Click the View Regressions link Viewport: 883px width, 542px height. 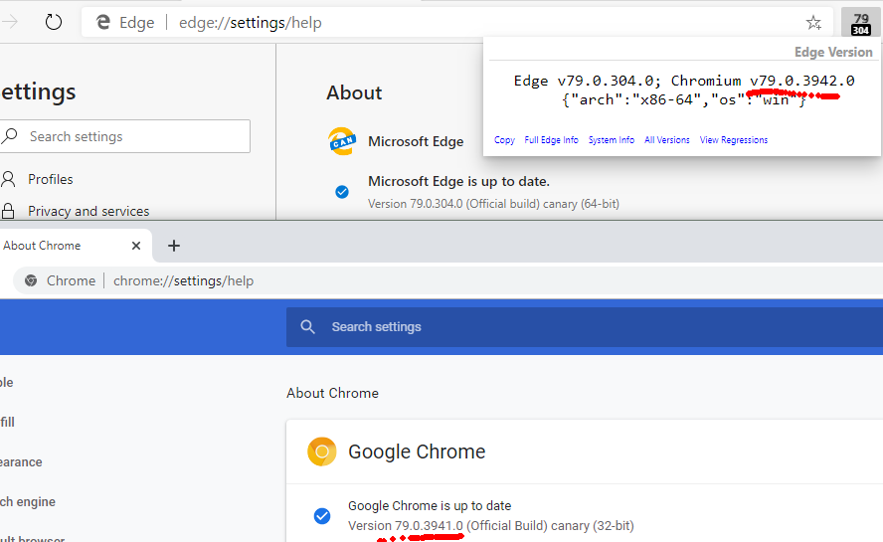pyautogui.click(x=733, y=139)
